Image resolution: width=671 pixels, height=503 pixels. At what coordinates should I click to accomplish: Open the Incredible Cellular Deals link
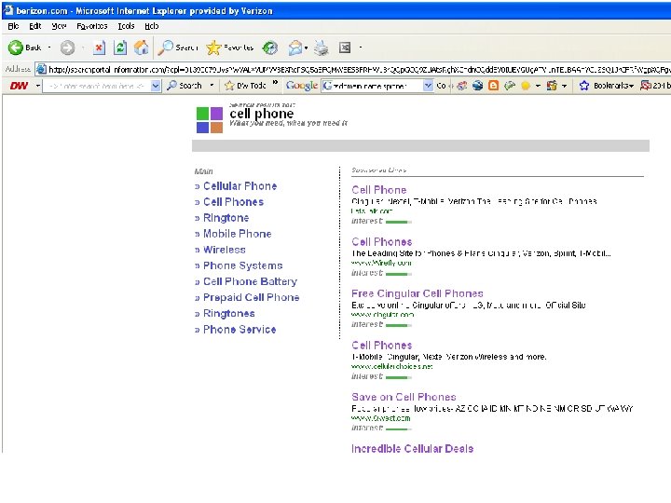(413, 449)
